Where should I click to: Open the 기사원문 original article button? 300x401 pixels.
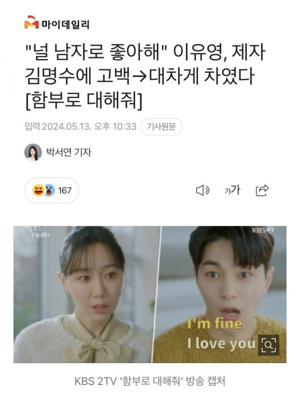pos(161,127)
